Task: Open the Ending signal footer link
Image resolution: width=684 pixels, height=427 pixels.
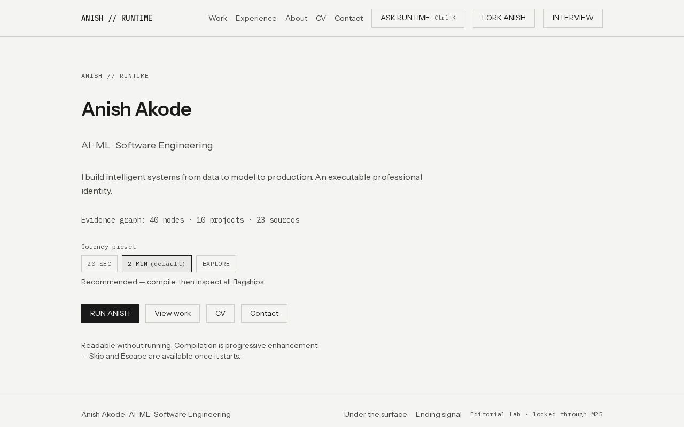Action: (x=439, y=414)
